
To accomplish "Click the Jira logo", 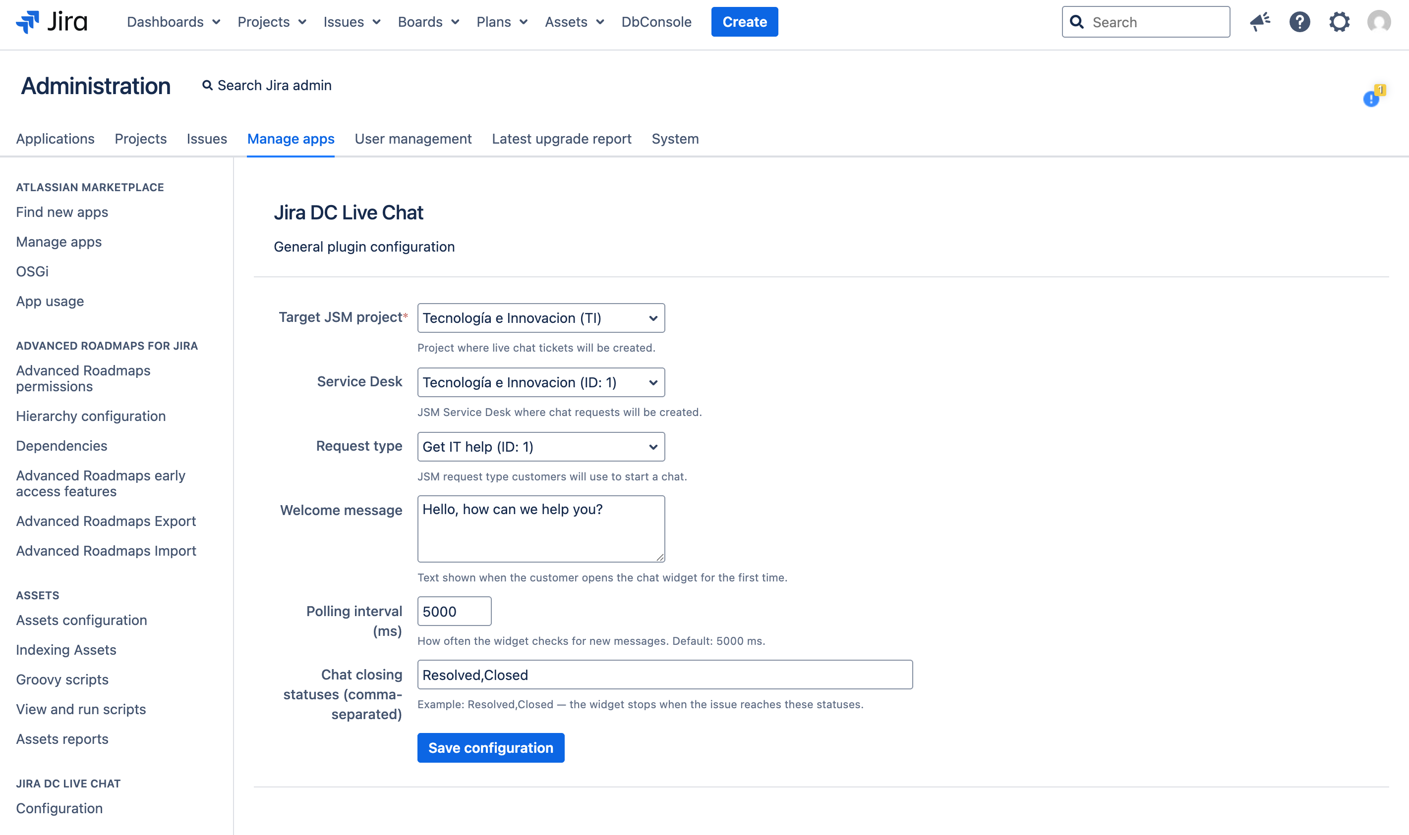I will [52, 22].
